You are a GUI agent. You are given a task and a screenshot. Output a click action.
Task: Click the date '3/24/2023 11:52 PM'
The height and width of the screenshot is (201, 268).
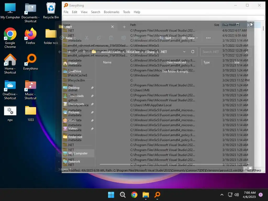point(236,80)
